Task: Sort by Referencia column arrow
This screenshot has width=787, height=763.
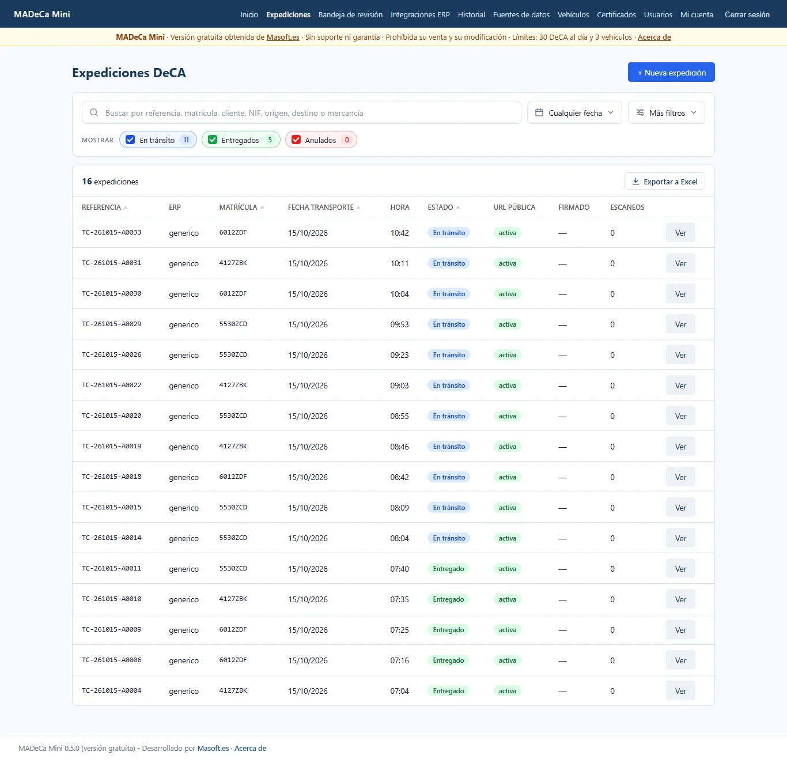Action: [126, 207]
